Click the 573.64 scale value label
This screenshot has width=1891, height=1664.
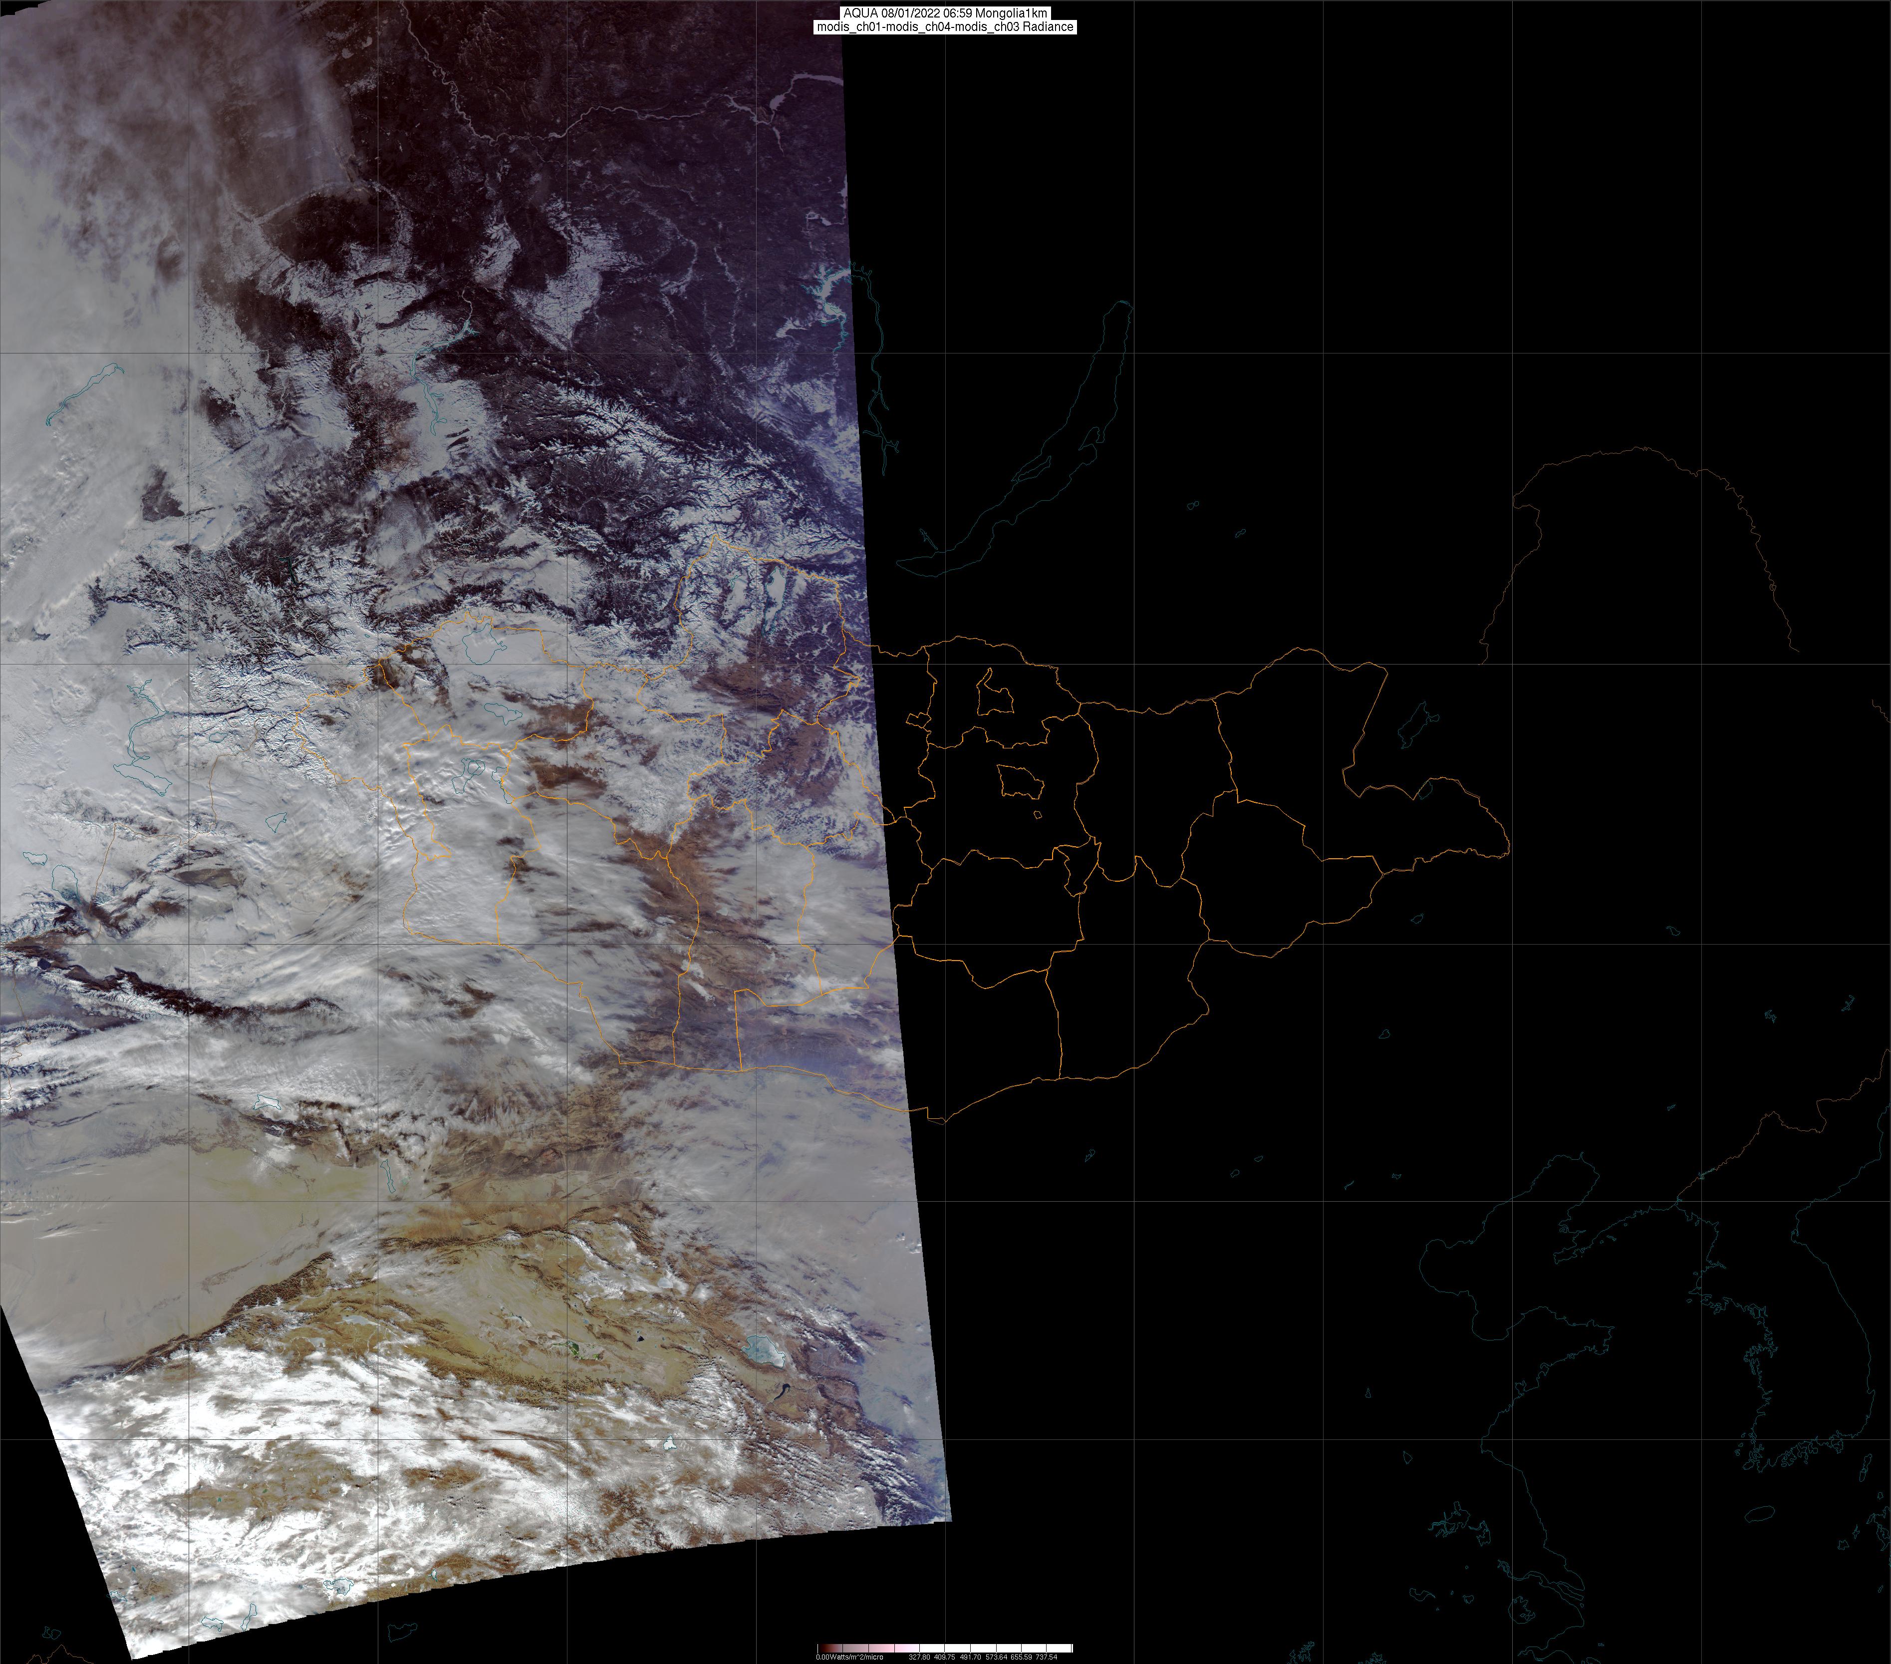[x=996, y=1657]
